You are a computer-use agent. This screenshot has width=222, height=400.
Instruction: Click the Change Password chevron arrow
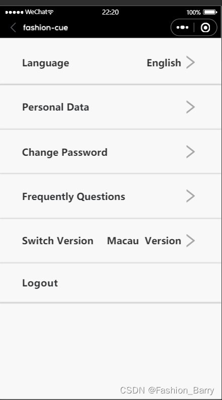[190, 152]
